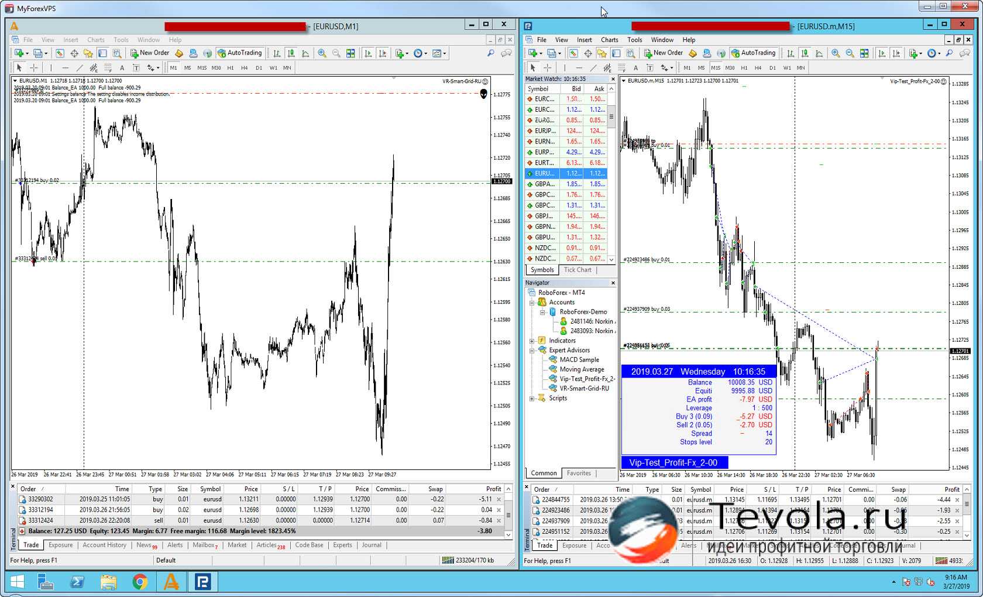983x597 pixels.
Task: Open the chat bubbles icon in the left window
Action: (x=506, y=53)
